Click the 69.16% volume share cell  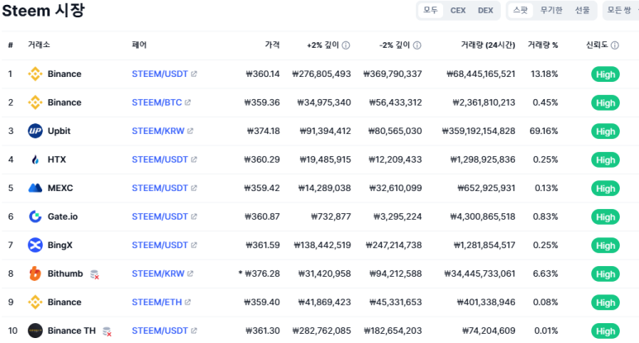[544, 131]
